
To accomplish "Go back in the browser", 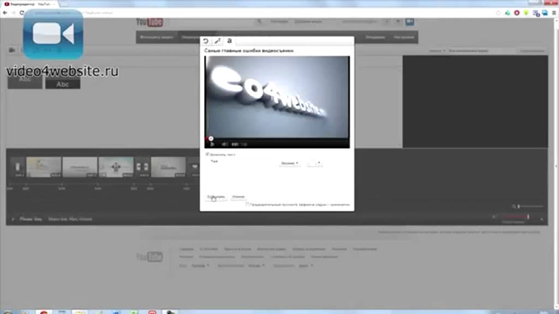I will click(x=5, y=13).
